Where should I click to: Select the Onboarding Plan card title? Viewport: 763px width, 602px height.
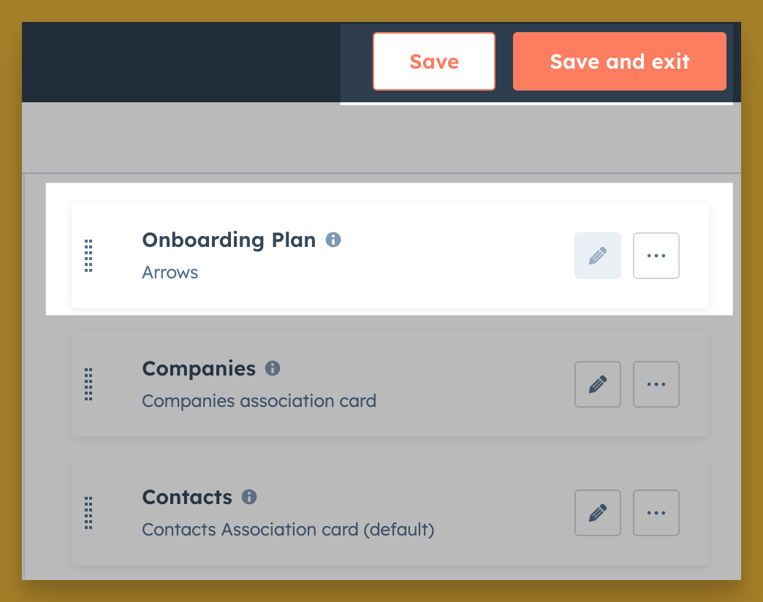pos(229,240)
